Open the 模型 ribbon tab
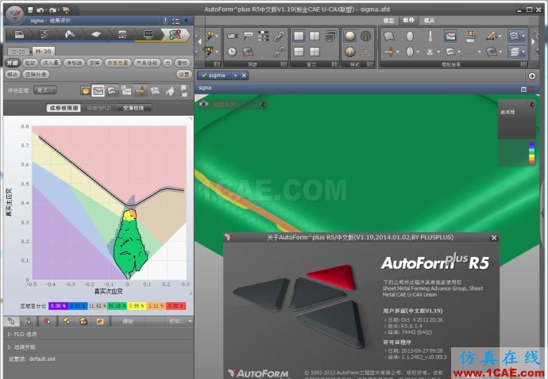Image resolution: width=548 pixels, height=379 pixels. [388, 21]
